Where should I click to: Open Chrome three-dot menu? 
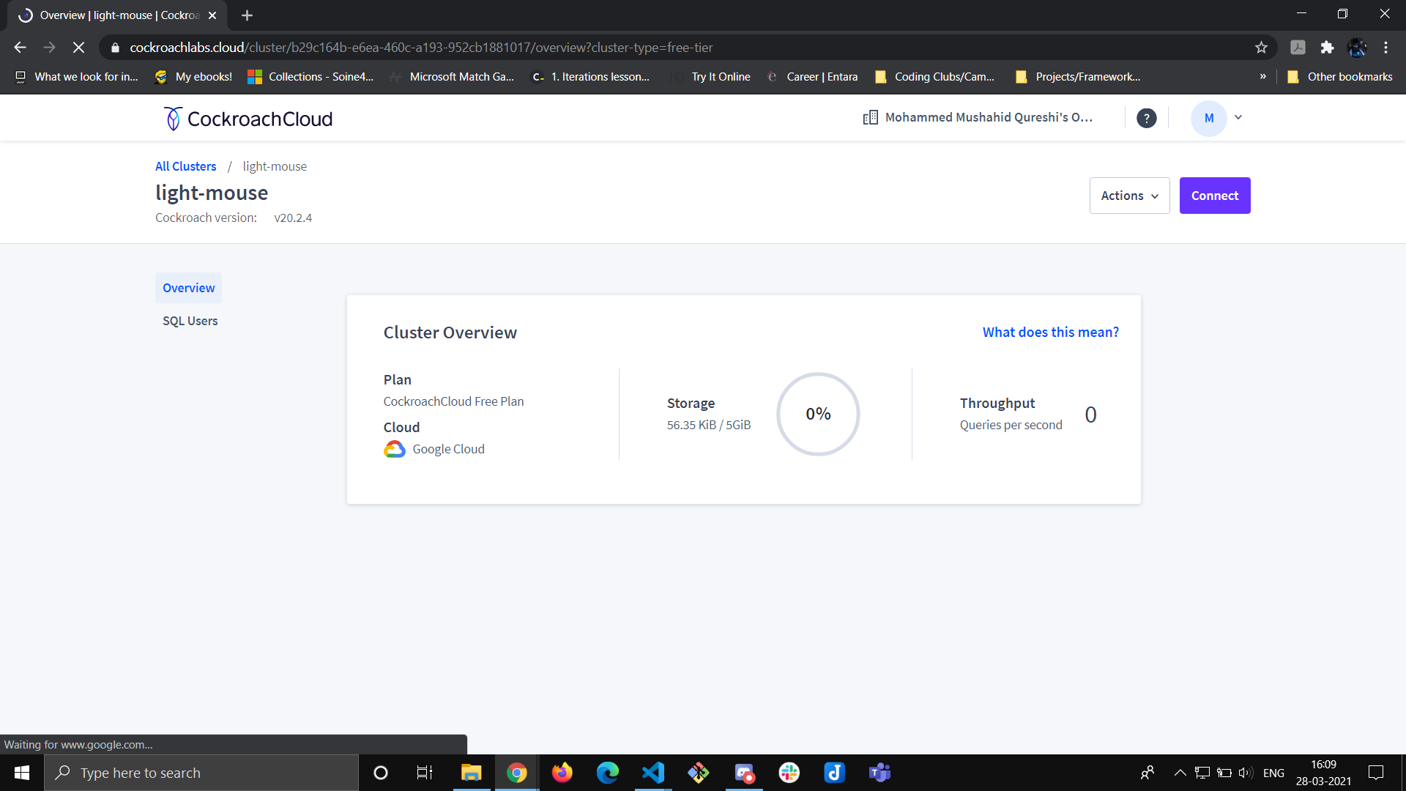pos(1385,48)
